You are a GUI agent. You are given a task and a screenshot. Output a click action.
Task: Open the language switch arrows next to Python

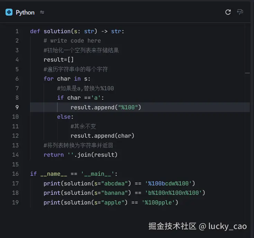pos(42,12)
